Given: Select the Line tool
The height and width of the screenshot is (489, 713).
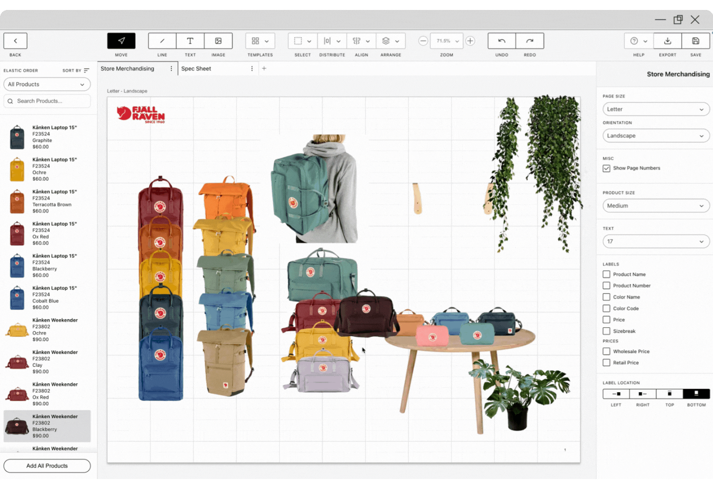Looking at the screenshot, I should (x=162, y=41).
